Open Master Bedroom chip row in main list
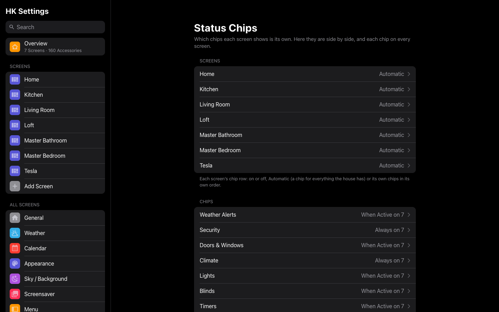499x312 pixels. tap(305, 150)
